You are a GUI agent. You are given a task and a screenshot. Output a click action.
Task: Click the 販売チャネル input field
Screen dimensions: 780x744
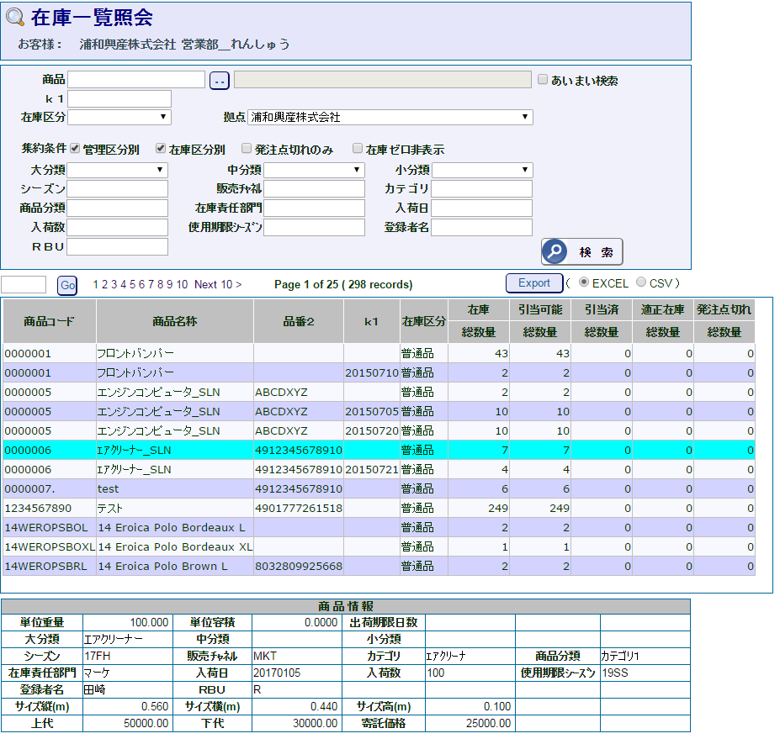315,189
